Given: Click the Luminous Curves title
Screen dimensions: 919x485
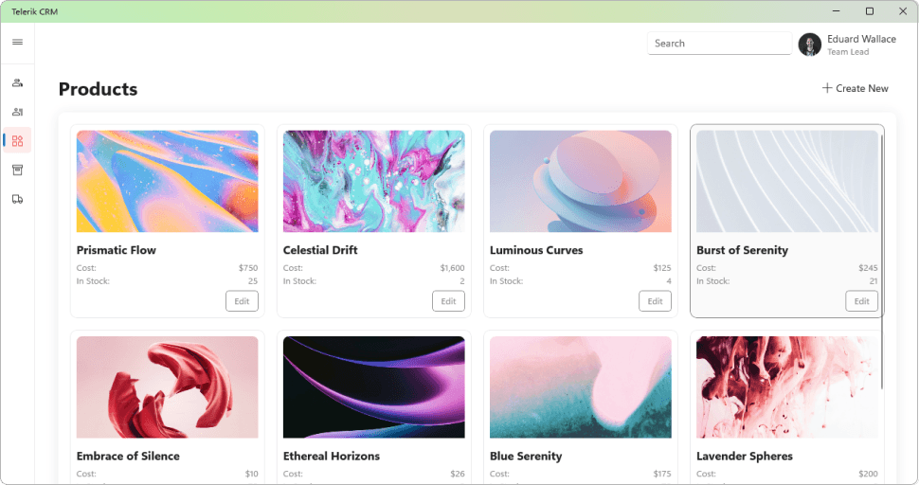Looking at the screenshot, I should pyautogui.click(x=536, y=250).
